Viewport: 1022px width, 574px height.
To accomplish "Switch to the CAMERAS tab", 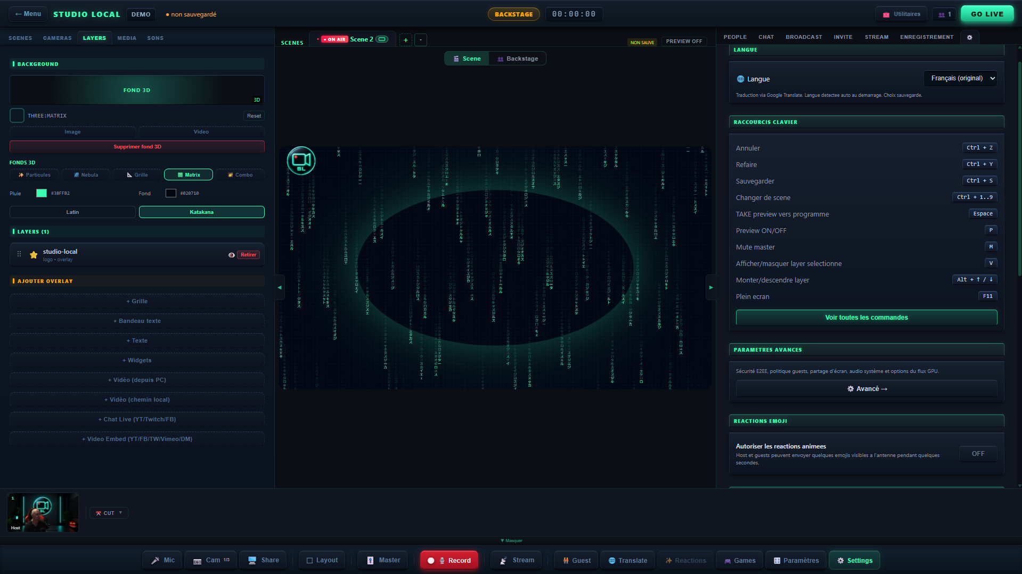I will (x=57, y=38).
